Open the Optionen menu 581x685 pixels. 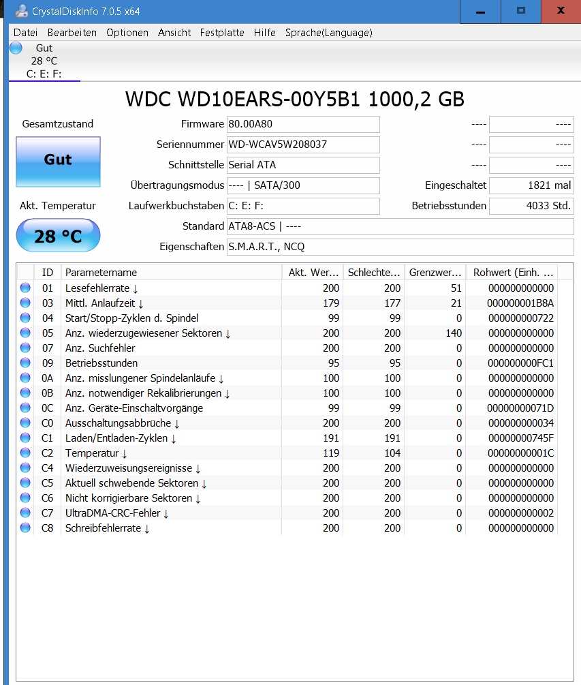127,33
